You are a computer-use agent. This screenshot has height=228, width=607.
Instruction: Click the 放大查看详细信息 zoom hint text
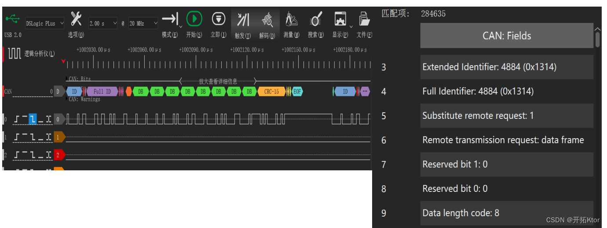(x=218, y=81)
